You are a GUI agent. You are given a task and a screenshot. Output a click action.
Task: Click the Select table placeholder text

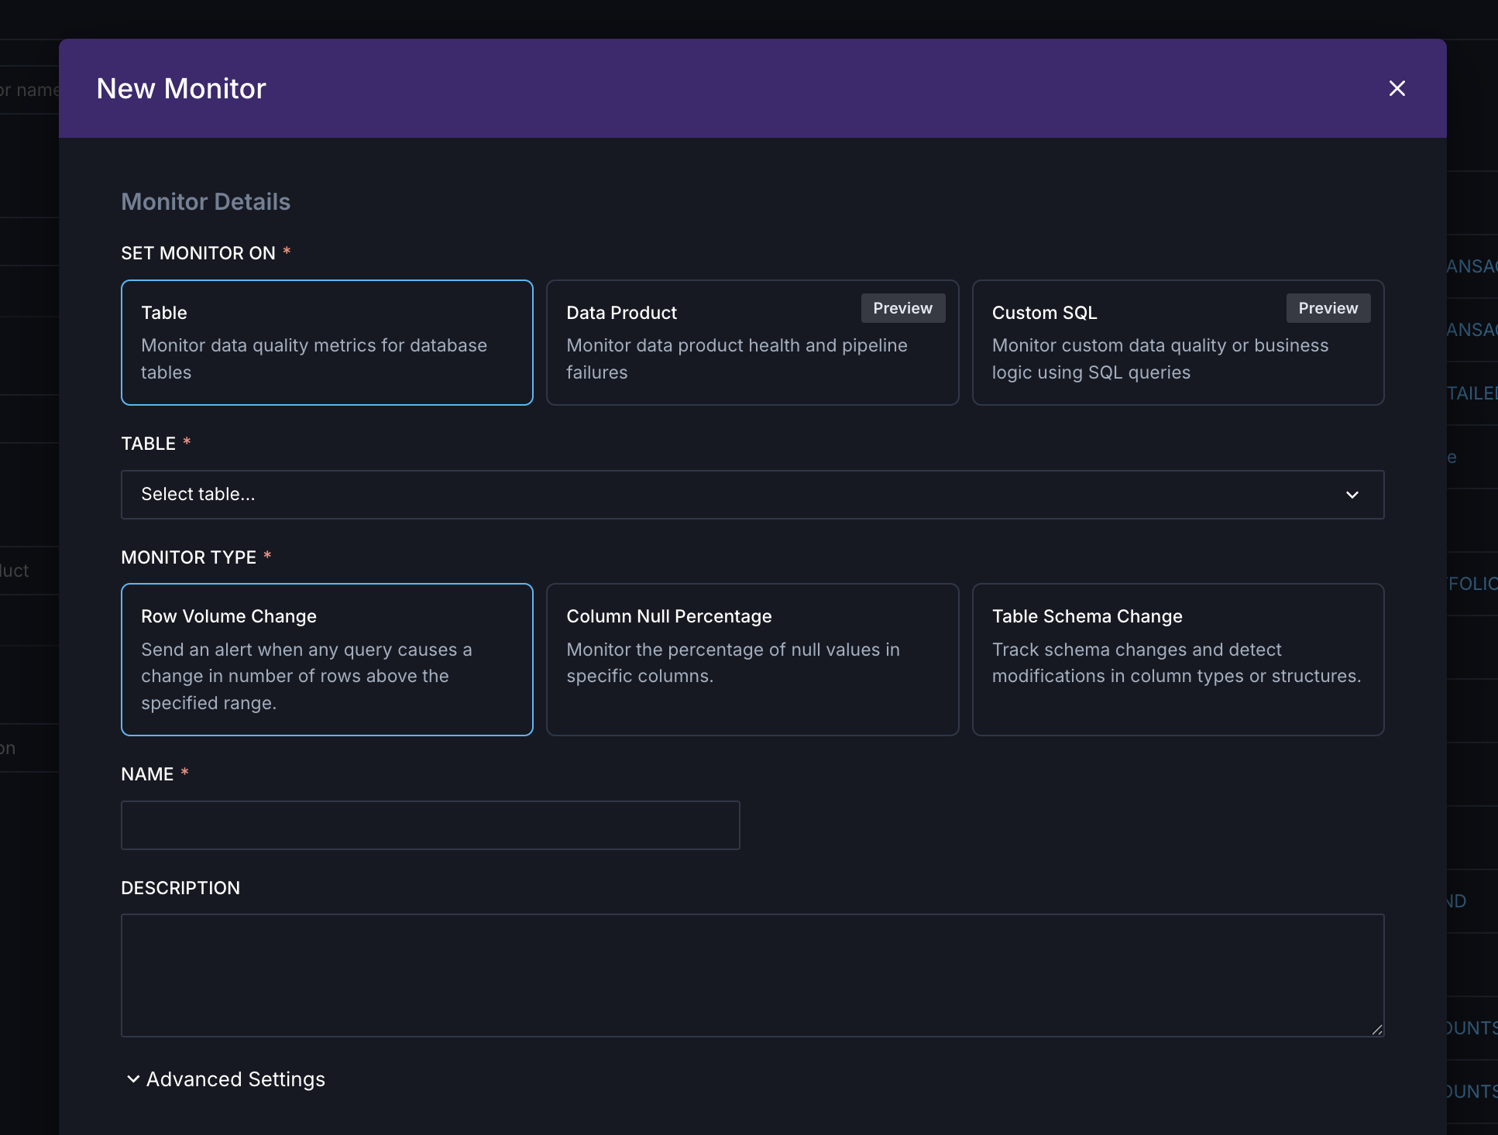[x=198, y=494]
